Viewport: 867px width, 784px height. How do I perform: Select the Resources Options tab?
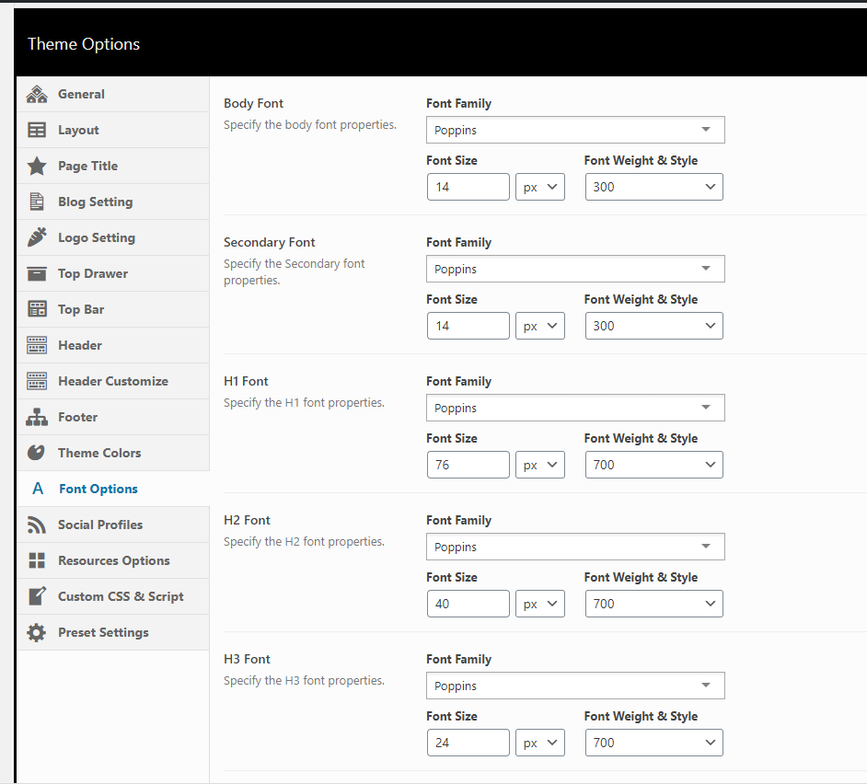[x=113, y=560]
